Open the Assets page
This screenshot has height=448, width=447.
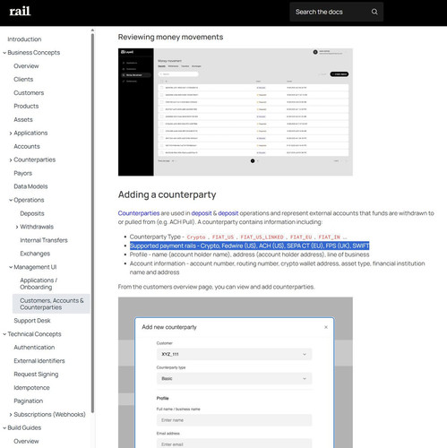click(x=23, y=119)
